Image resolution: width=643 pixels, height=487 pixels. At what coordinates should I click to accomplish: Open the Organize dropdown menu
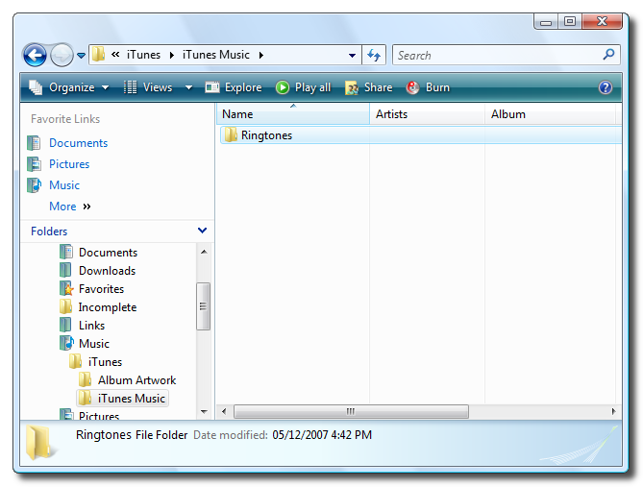69,87
